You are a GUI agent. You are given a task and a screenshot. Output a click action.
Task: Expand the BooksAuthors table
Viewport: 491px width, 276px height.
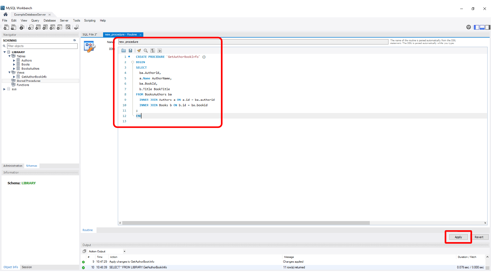(14, 69)
